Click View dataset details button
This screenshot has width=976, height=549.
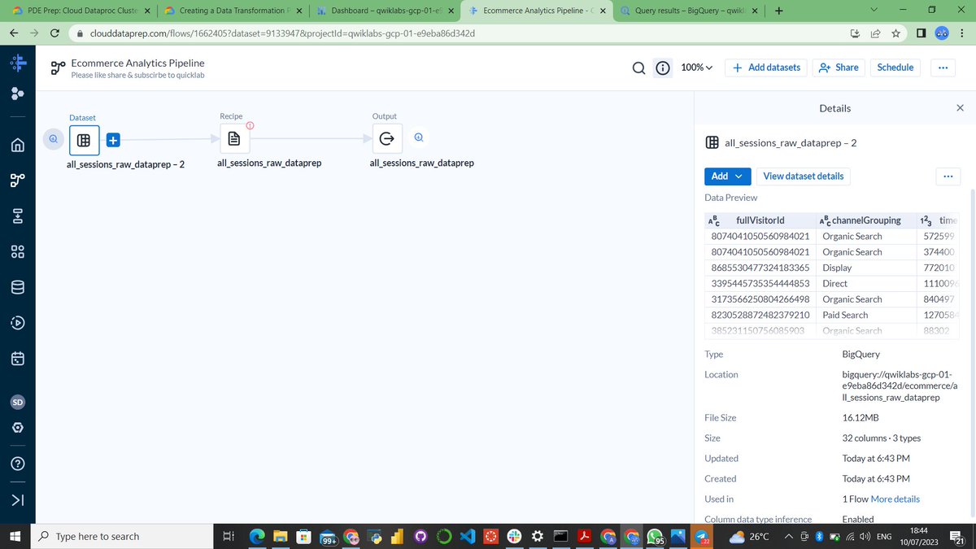tap(804, 176)
